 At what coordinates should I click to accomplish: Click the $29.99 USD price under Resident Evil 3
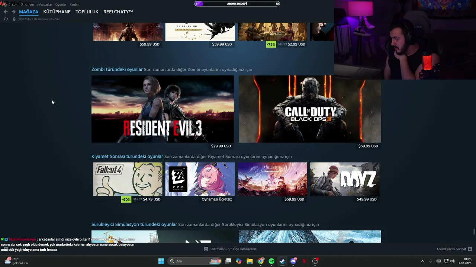pos(221,146)
